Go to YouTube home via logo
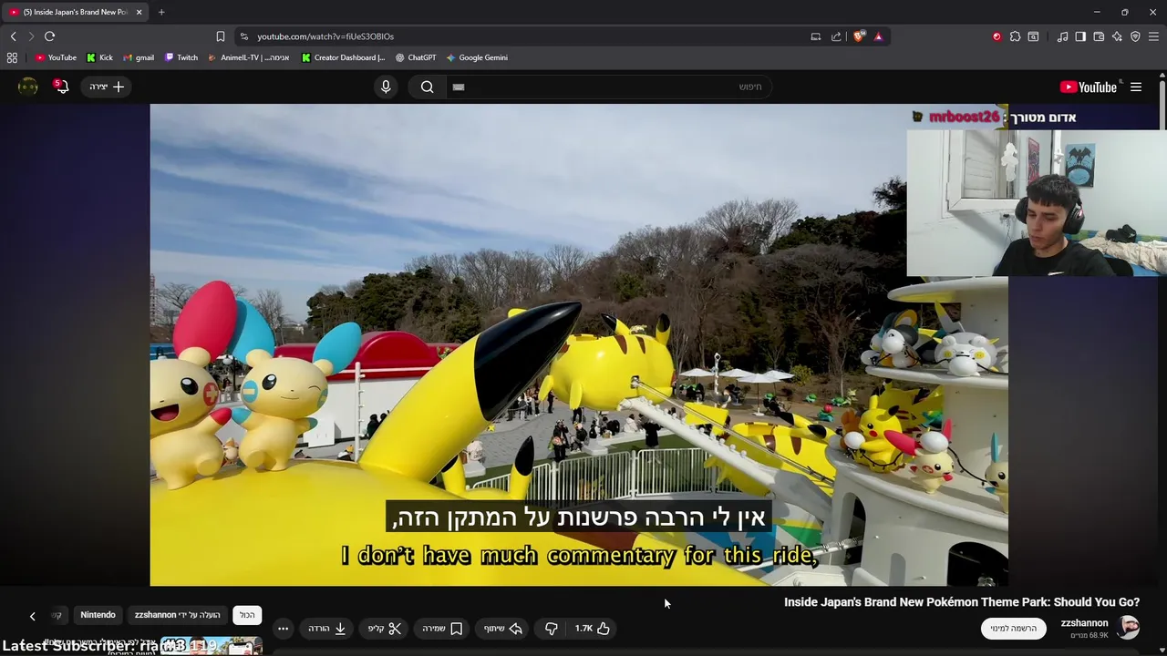 pyautogui.click(x=1089, y=87)
